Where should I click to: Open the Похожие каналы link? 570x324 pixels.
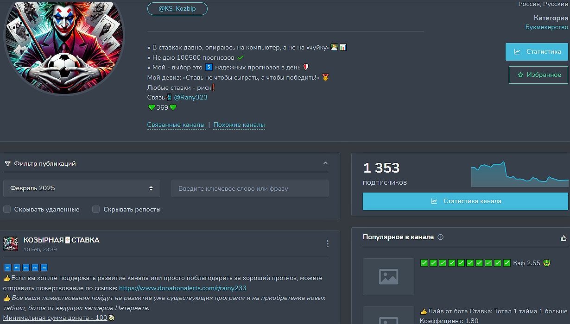point(239,125)
